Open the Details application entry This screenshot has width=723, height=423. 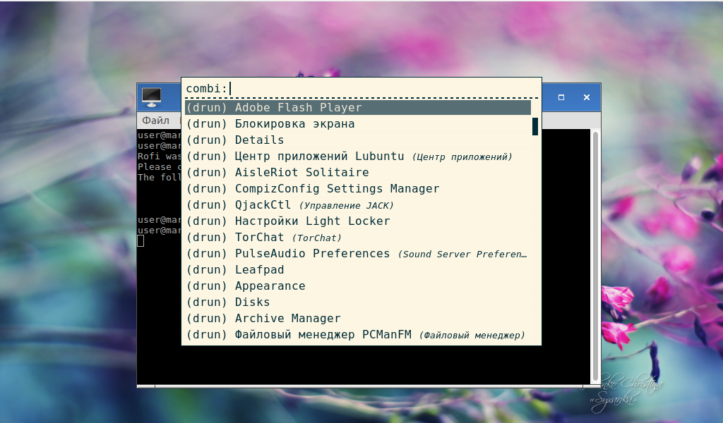click(358, 140)
